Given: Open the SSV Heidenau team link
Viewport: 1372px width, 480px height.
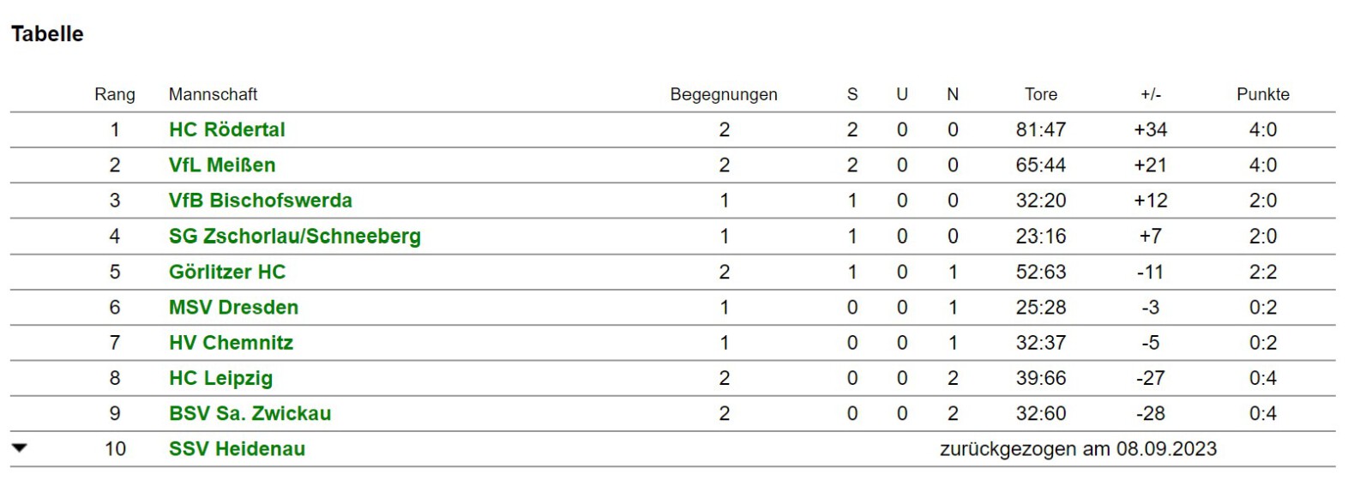Looking at the screenshot, I should point(237,449).
